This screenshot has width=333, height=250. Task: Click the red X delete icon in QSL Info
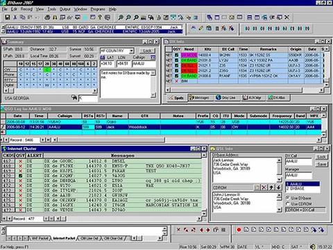(264, 187)
